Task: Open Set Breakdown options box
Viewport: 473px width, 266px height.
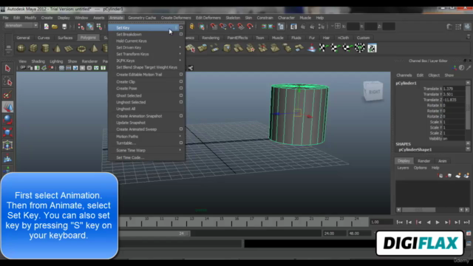Action: (181, 34)
